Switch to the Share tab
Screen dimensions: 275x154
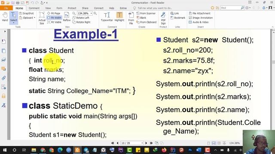tap(85, 8)
